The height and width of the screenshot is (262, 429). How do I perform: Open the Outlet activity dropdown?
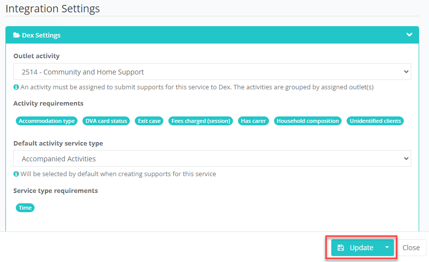(x=212, y=72)
